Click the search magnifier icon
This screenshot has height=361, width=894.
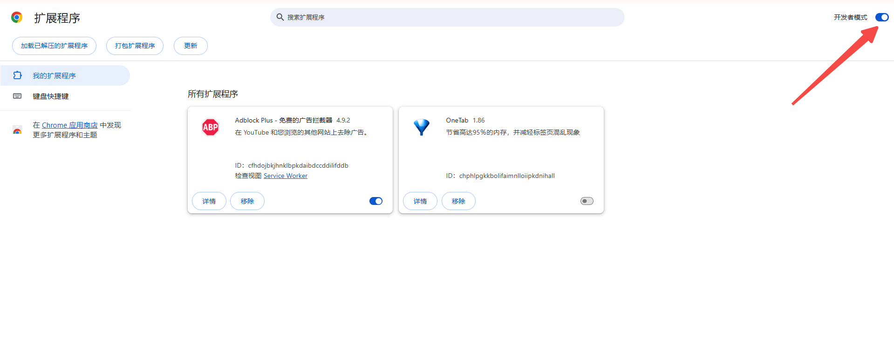point(280,17)
